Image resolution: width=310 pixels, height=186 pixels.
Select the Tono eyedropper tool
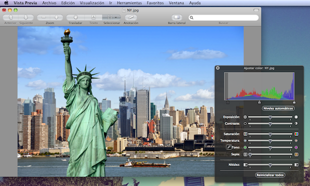pos(228,147)
